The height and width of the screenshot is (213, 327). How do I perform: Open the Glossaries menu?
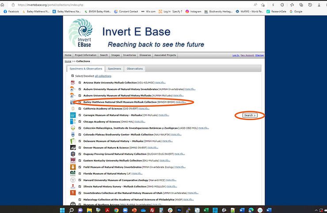[145, 55]
